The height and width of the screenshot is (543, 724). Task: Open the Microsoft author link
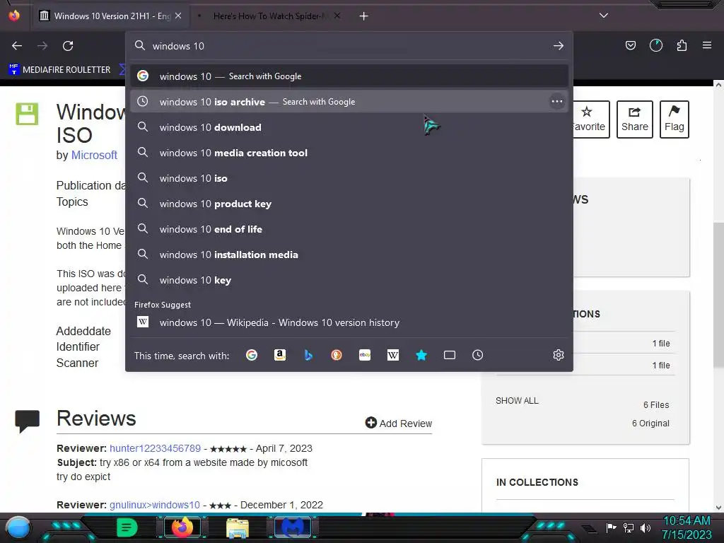click(94, 155)
